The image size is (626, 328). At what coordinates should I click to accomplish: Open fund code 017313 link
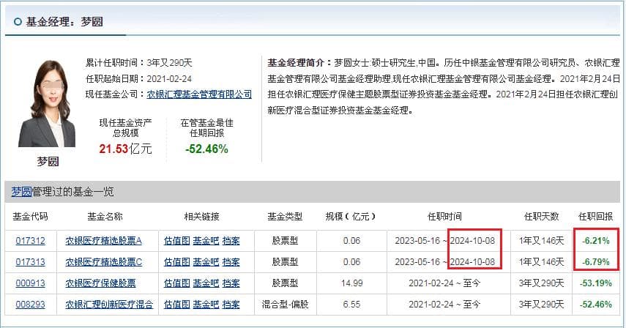pos(30,262)
